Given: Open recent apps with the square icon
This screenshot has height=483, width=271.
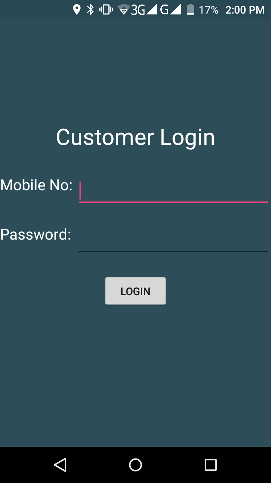Looking at the screenshot, I should tap(211, 465).
